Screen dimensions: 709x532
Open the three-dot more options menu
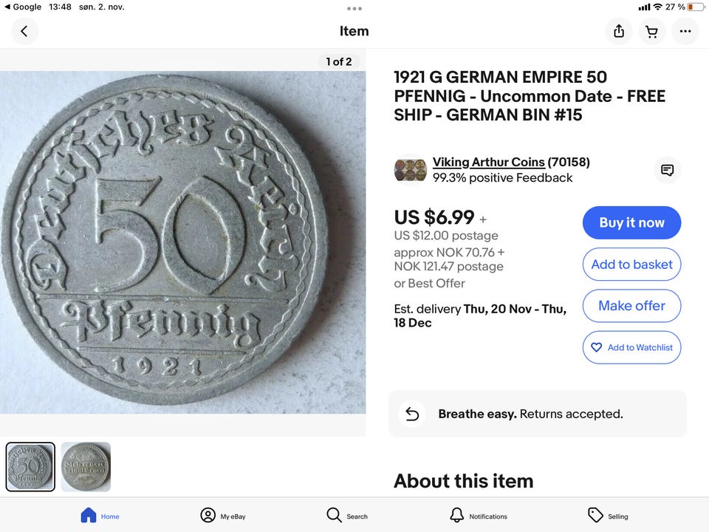point(685,31)
